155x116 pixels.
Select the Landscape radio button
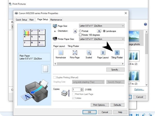[104, 31]
